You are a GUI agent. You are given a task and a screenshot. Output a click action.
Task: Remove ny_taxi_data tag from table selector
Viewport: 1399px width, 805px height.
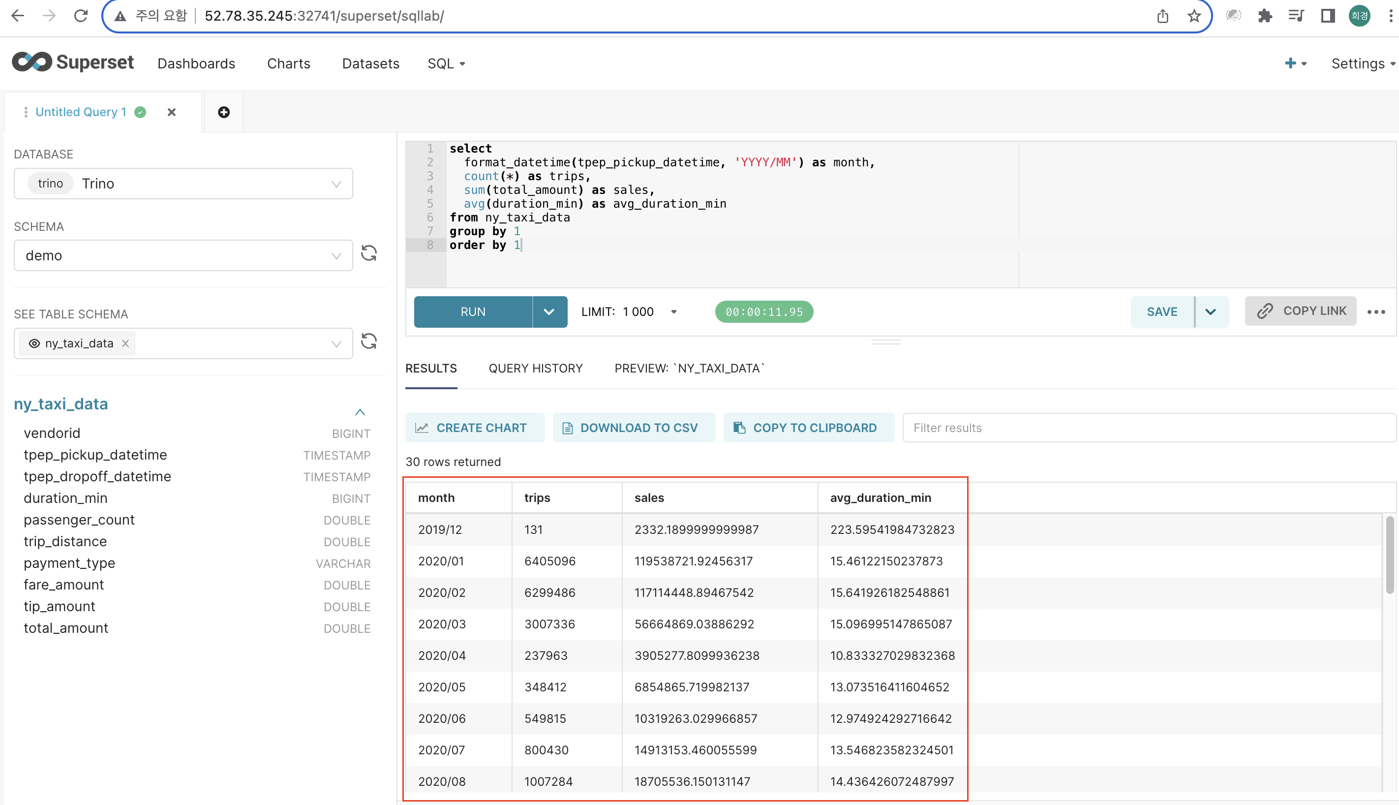125,343
